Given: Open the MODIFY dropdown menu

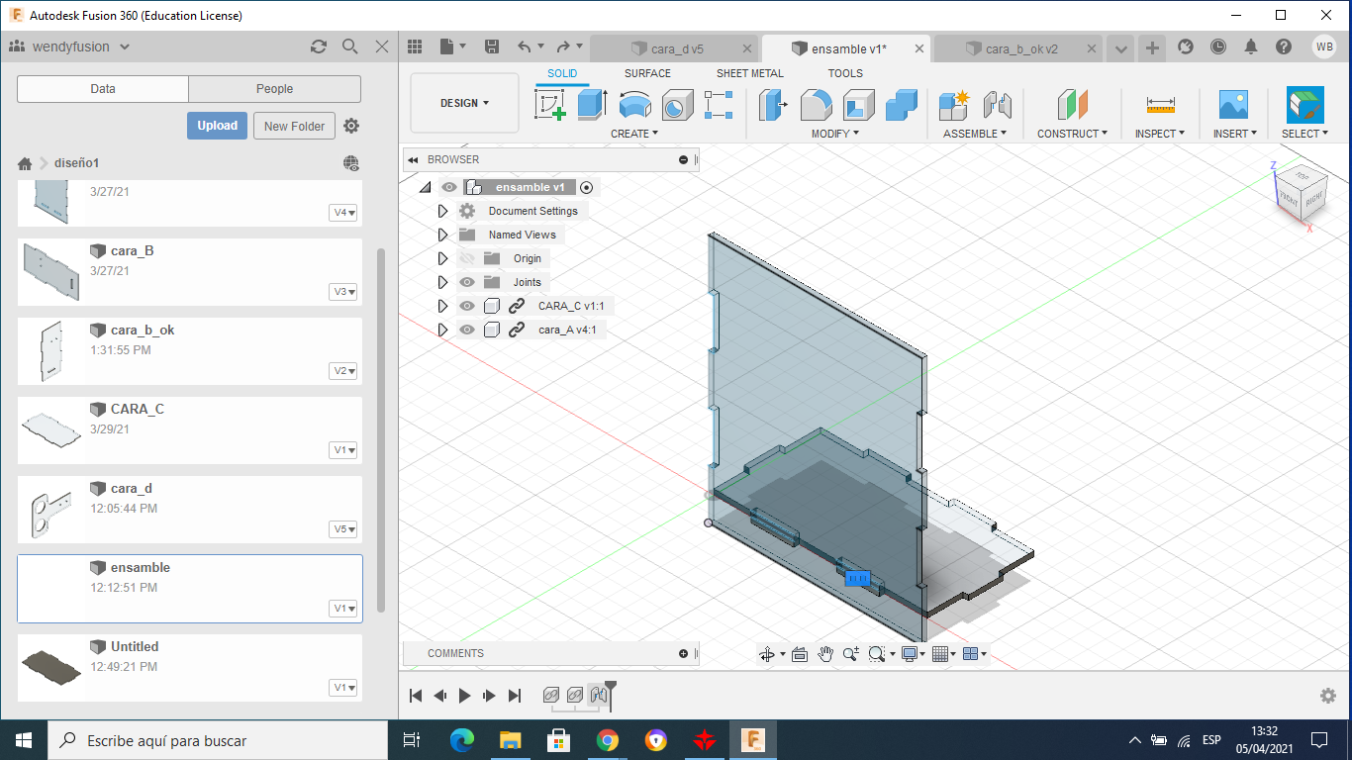Looking at the screenshot, I should click(835, 134).
